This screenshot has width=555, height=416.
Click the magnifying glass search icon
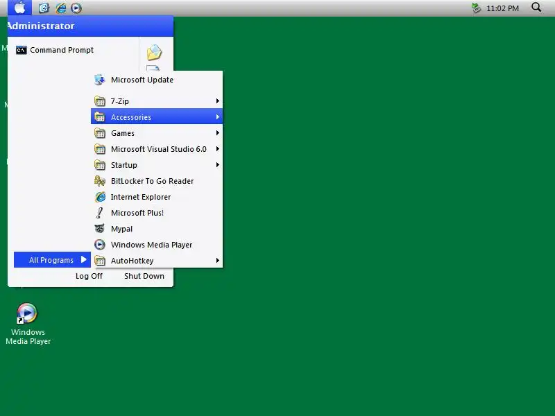click(x=536, y=7)
